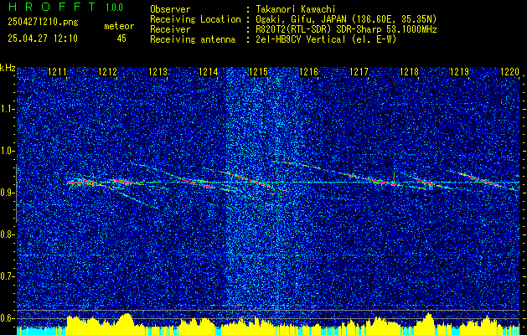Click the Receiving antenna label
The height and width of the screenshot is (335, 527).
click(x=193, y=39)
